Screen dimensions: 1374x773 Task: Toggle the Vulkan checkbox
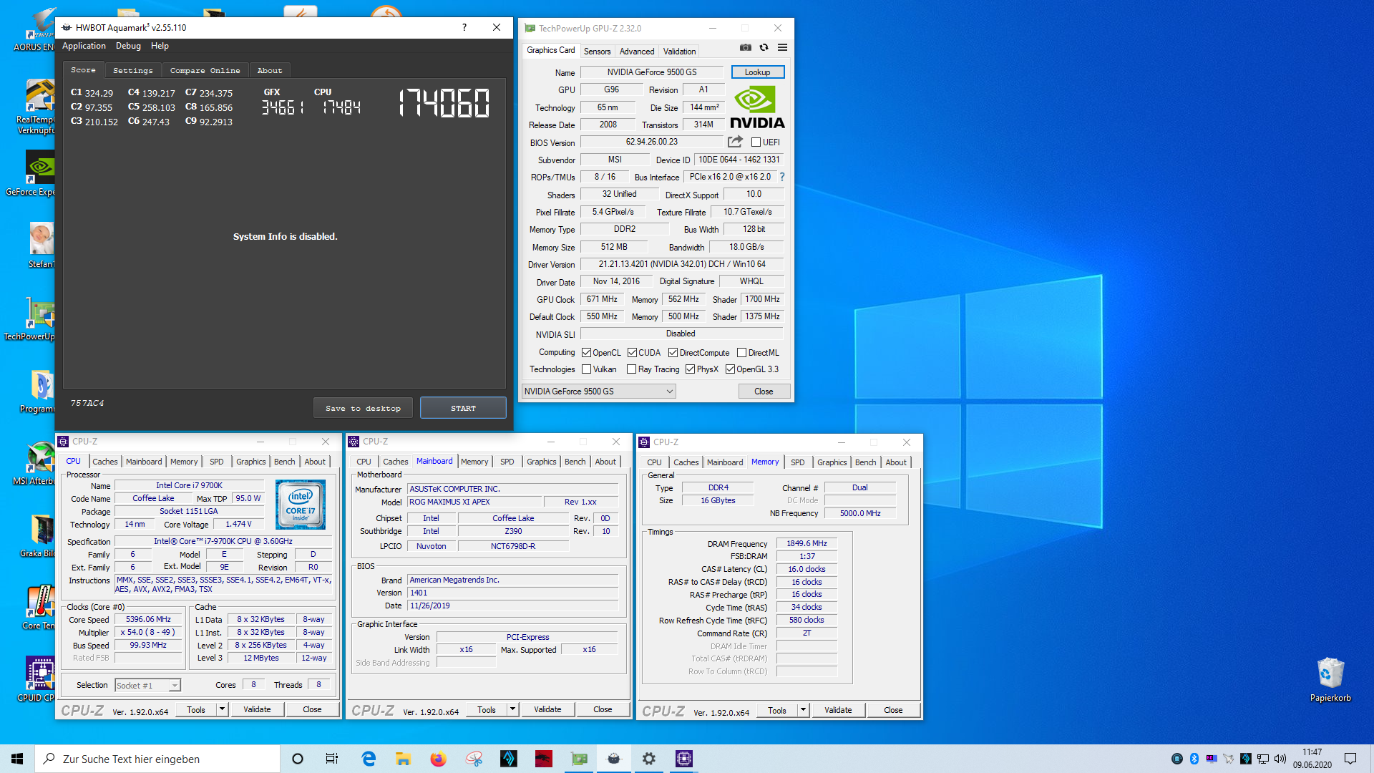(x=586, y=369)
